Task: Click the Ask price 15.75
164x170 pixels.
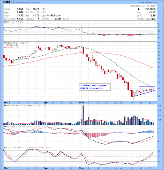Action: point(36,9)
